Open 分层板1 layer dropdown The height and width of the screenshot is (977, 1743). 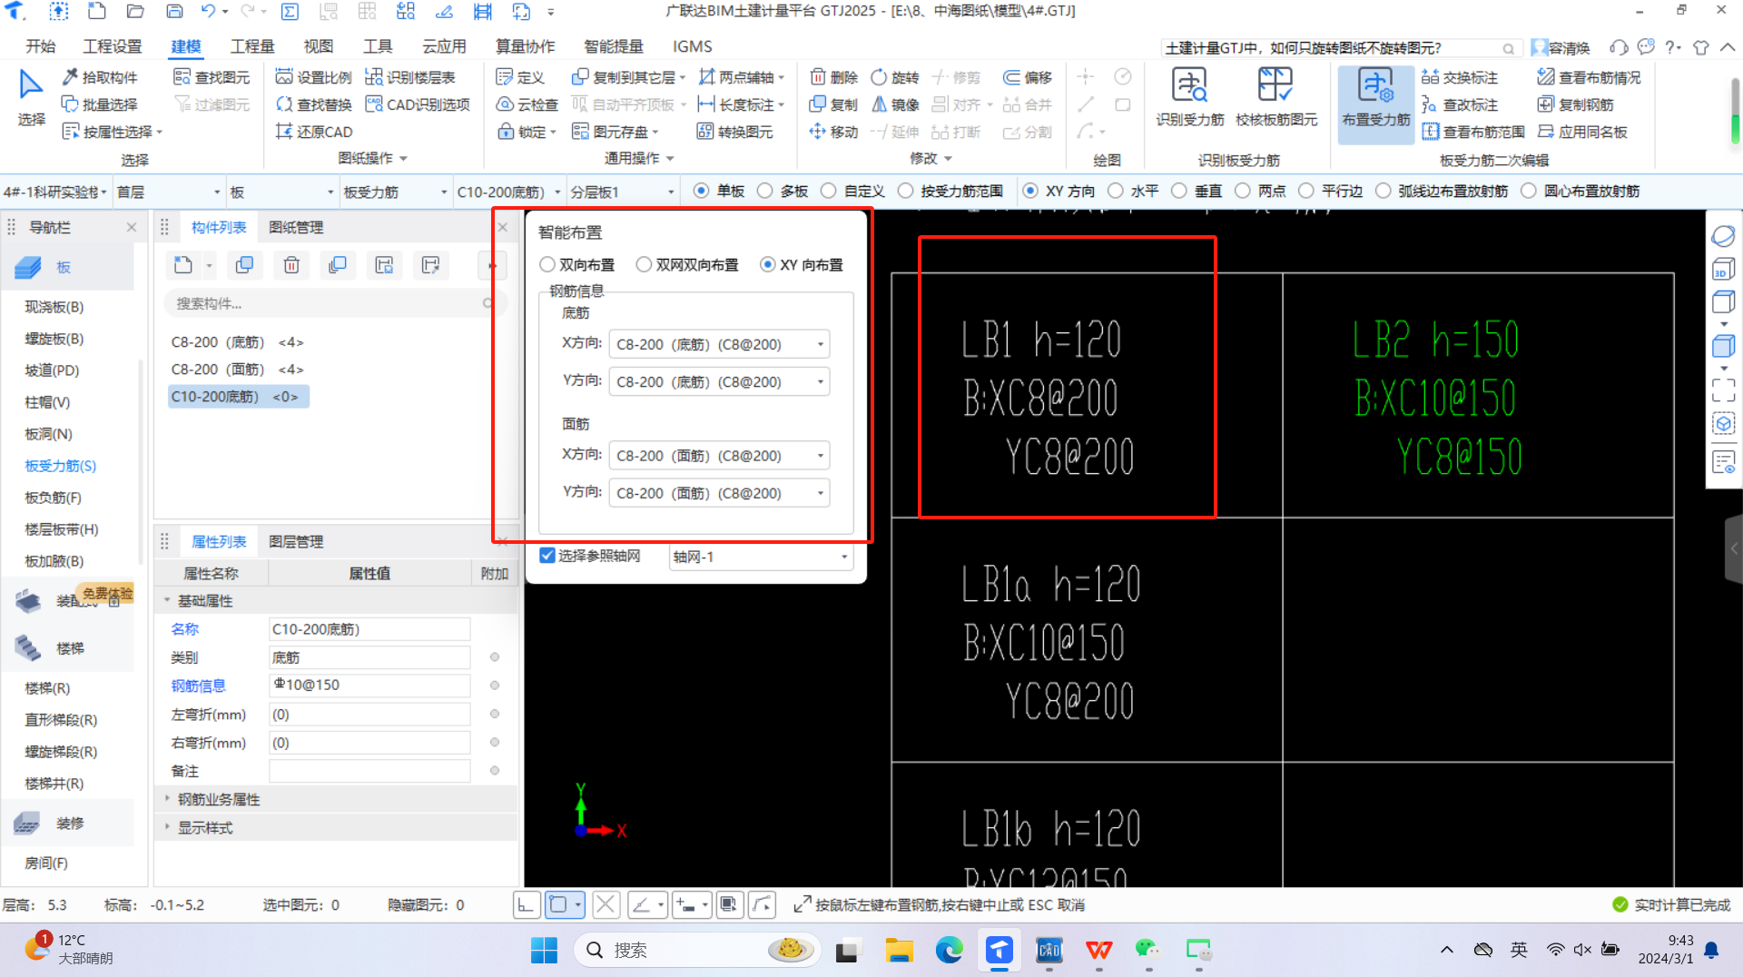tap(623, 192)
